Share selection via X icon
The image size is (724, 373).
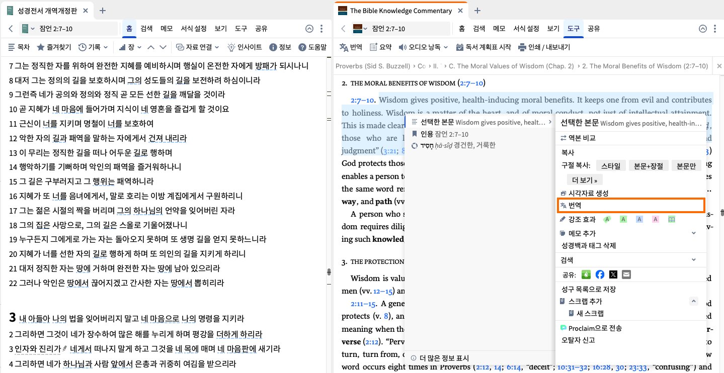tap(613, 274)
